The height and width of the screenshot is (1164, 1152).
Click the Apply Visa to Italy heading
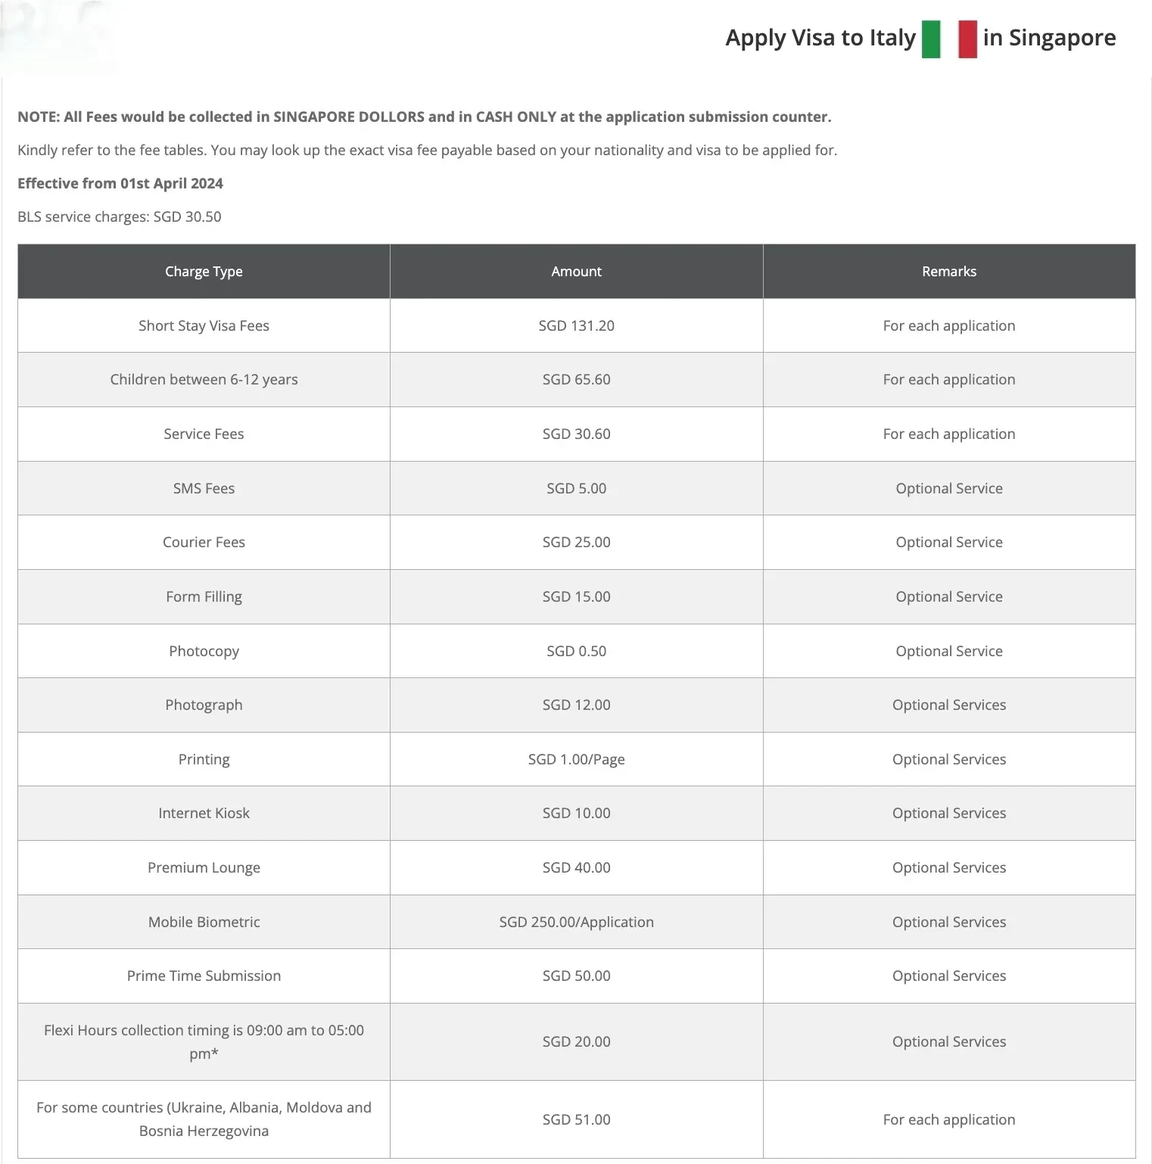(x=820, y=38)
